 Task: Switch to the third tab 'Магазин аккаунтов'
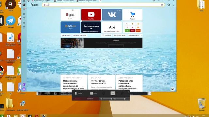(x=87, y=1)
